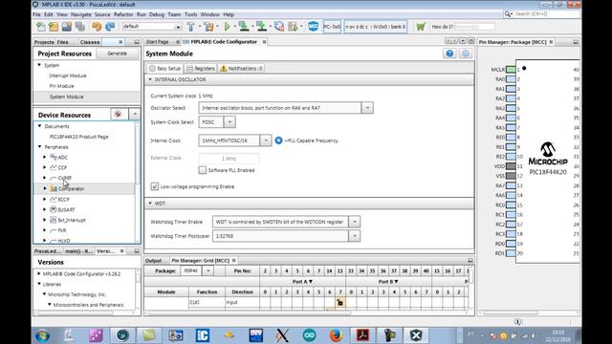
Task: Switch to the Start Page tab
Action: click(x=158, y=42)
